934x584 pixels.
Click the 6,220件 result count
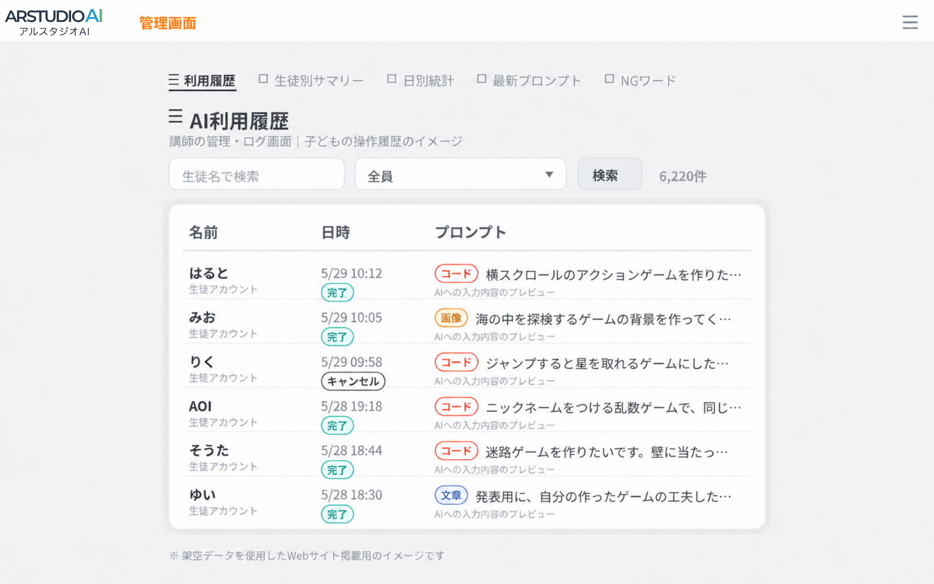682,176
